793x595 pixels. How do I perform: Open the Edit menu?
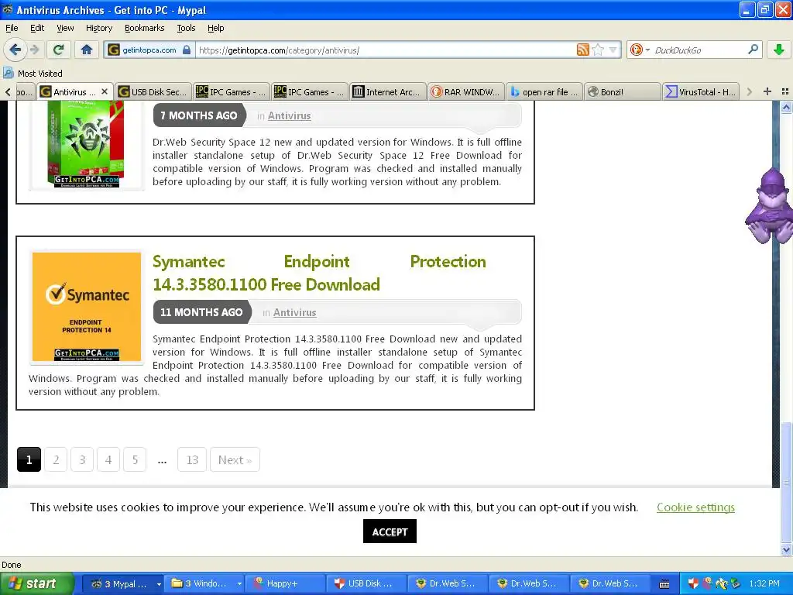(x=37, y=28)
